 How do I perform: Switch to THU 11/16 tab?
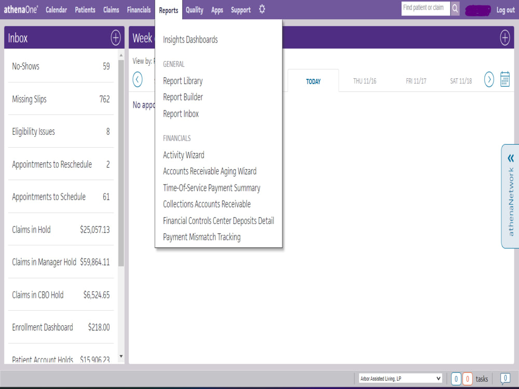tap(365, 81)
